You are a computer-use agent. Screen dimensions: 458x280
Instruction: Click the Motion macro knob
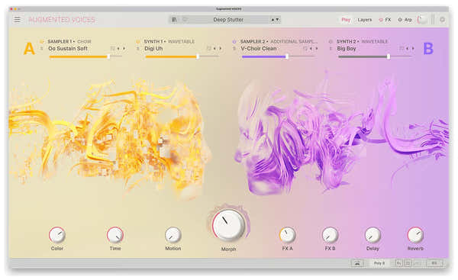173,235
